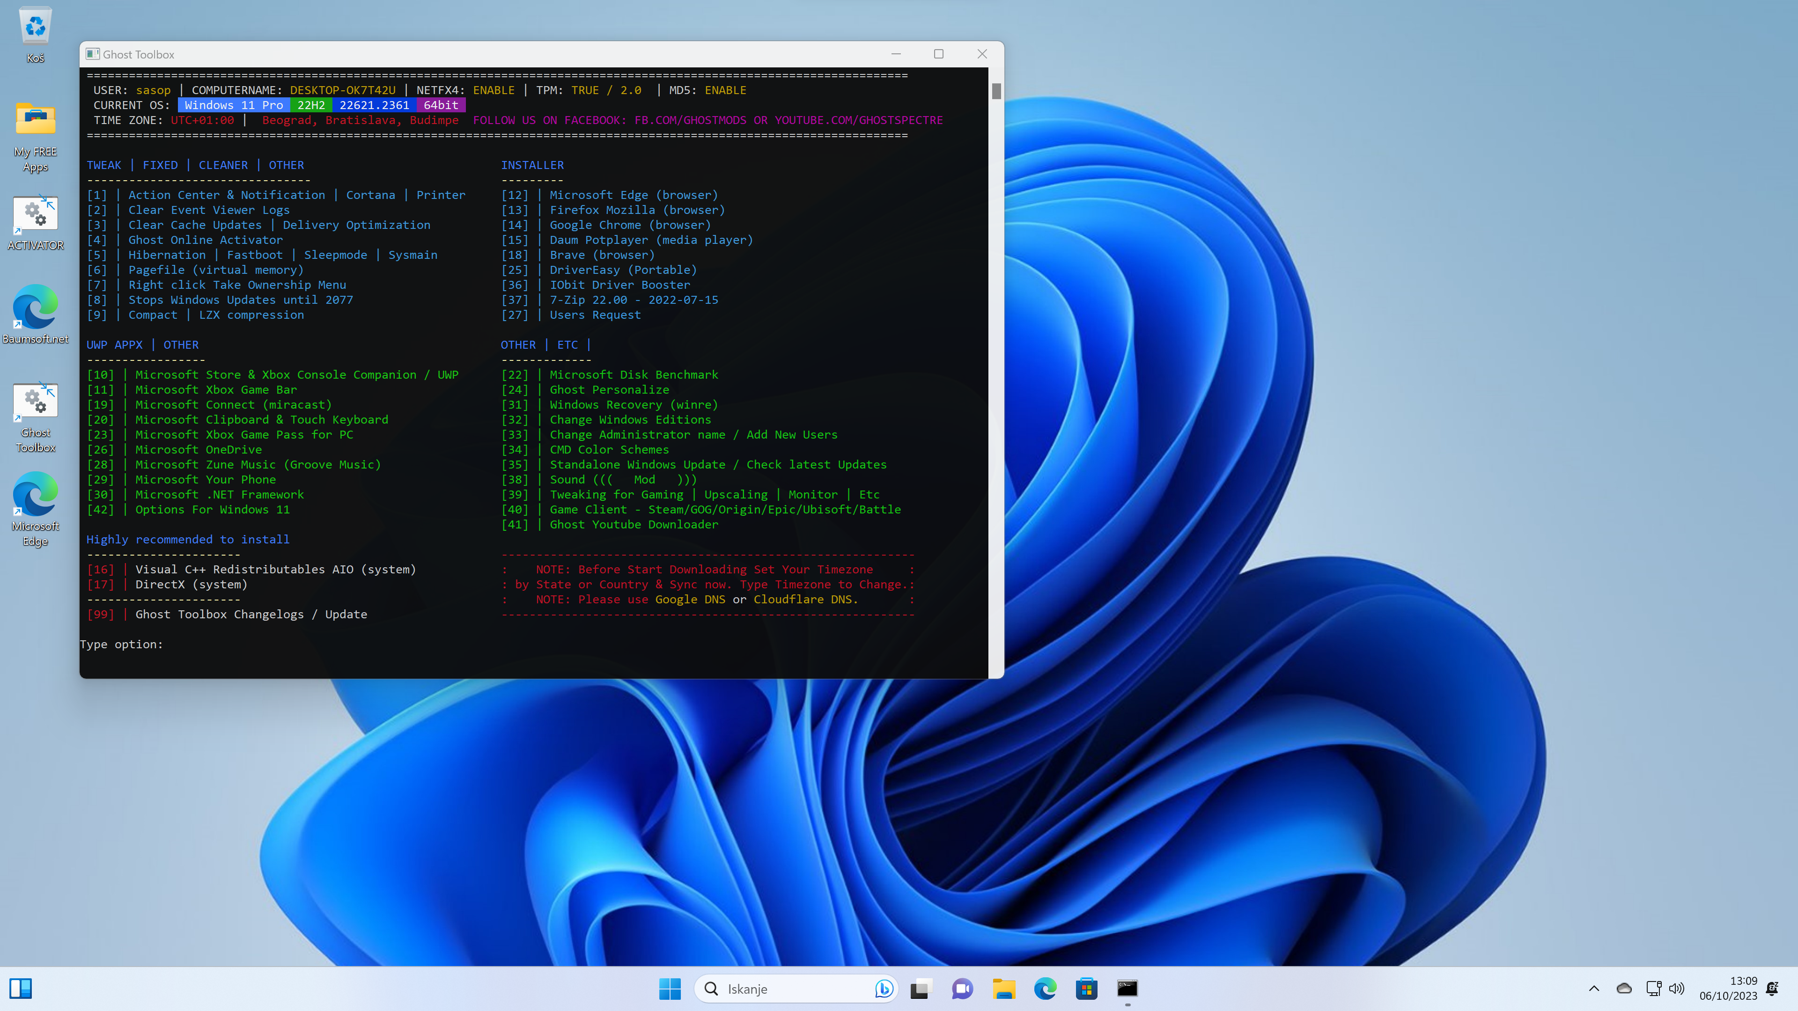Screen dimensions: 1798x1011
Task: Click option [5] Hibernation Fastboot Sleepmode
Action: point(262,255)
